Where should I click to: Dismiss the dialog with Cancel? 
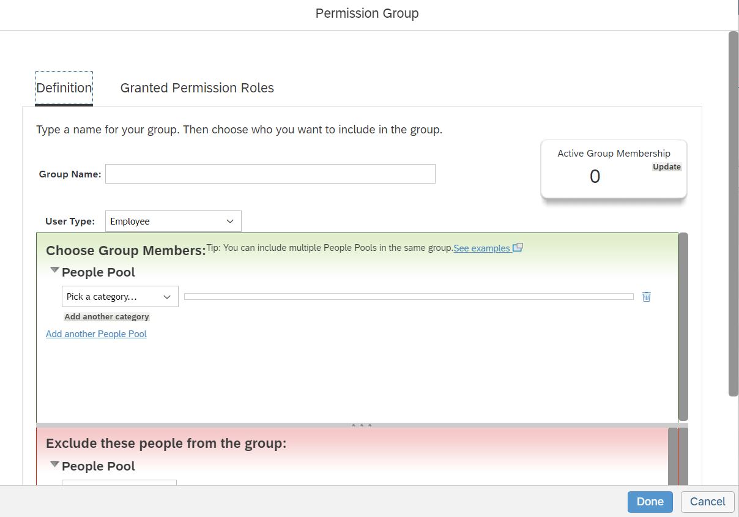tap(707, 501)
